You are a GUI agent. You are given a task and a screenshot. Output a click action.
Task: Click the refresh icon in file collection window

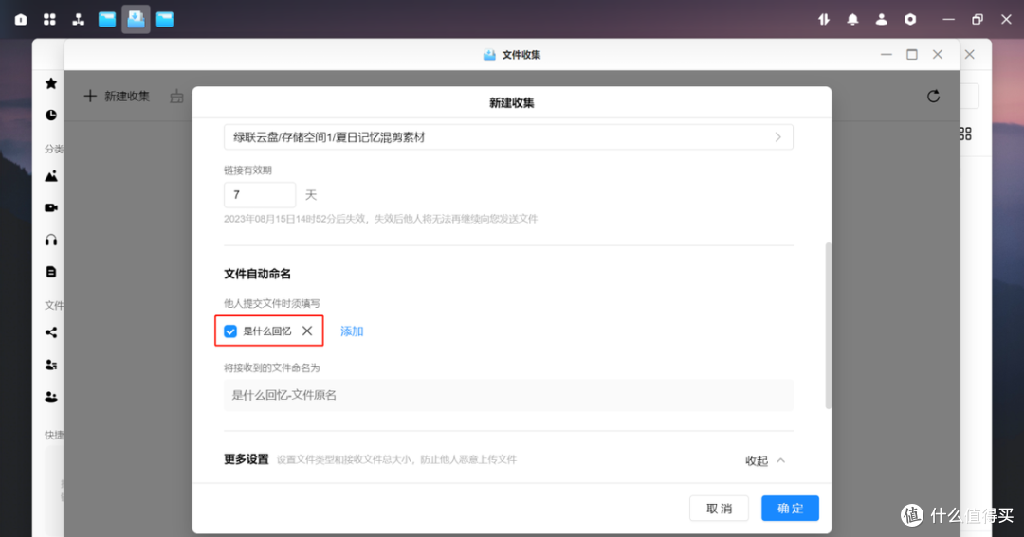tap(933, 97)
